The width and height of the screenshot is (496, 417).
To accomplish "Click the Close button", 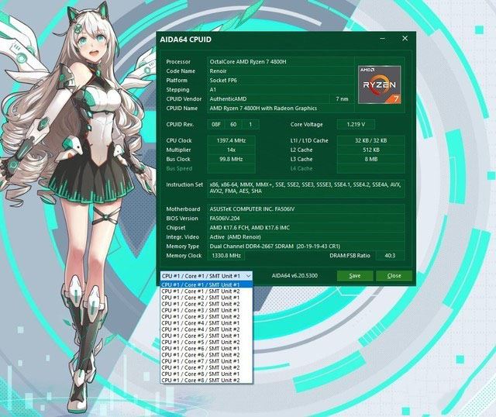I will coord(394,276).
